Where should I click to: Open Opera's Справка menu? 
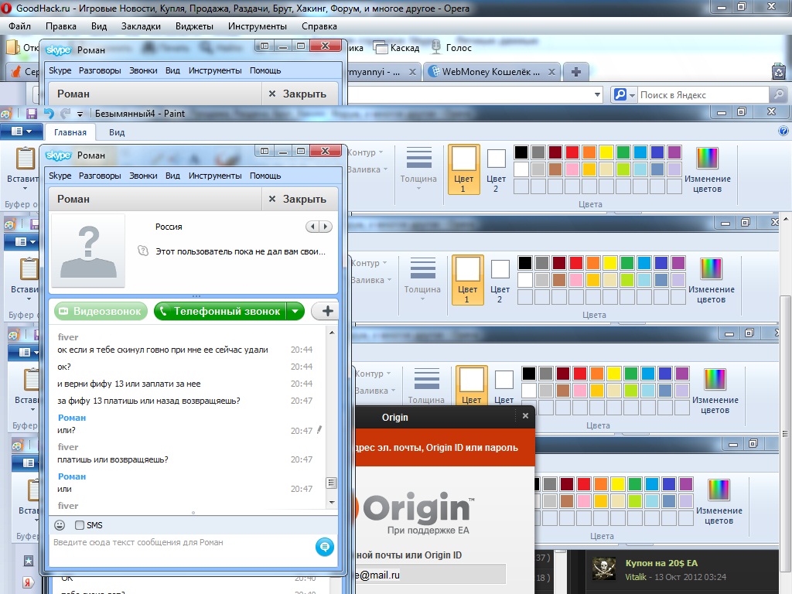click(319, 26)
